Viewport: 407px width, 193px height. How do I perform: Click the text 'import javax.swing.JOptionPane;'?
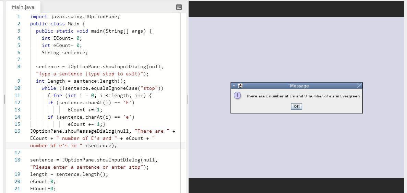point(75,16)
